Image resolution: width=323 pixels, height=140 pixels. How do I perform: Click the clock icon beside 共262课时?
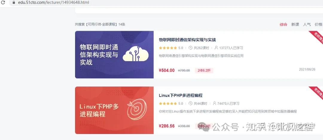(x=191, y=48)
